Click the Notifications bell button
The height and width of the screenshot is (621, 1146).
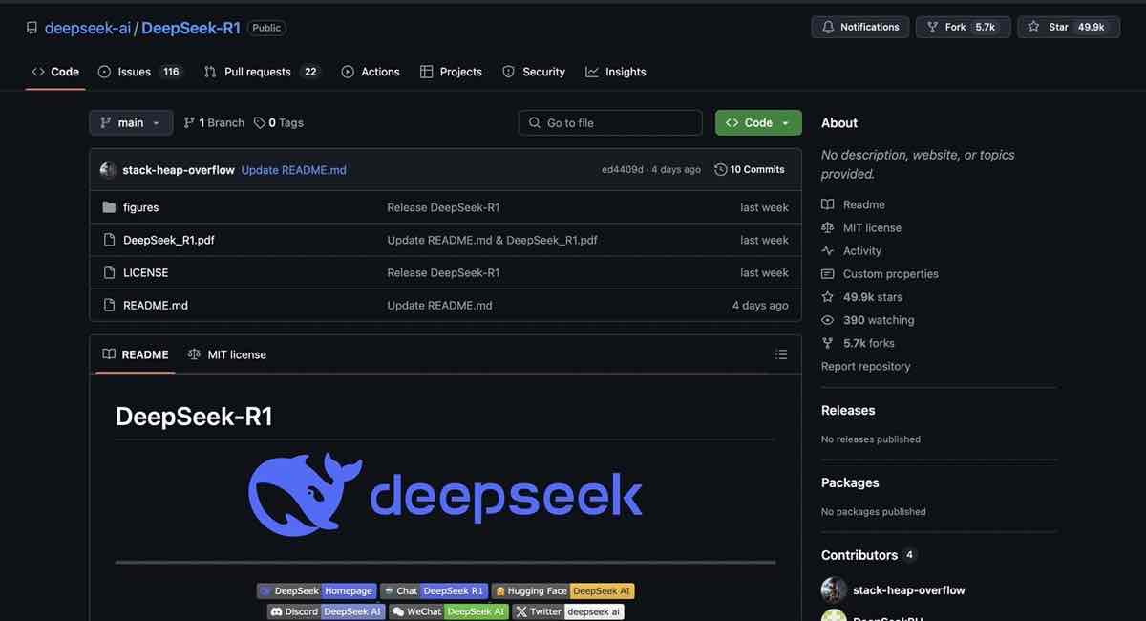(860, 27)
